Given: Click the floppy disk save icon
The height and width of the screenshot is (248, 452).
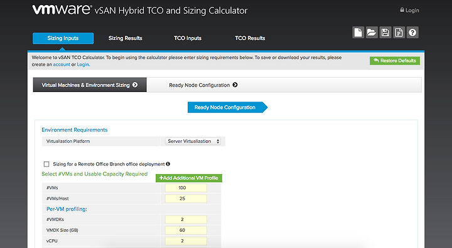Looking at the screenshot, I should pos(385,33).
